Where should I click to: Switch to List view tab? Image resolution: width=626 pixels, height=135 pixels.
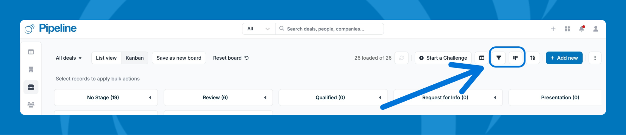[x=106, y=58]
